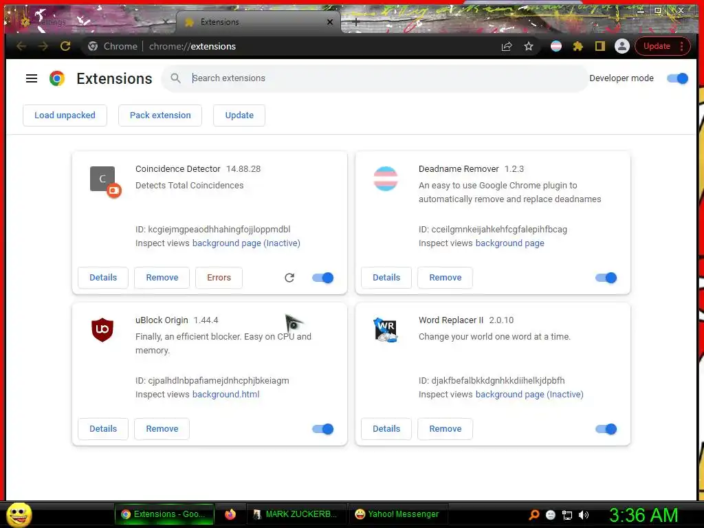Go back with the back arrow
Image resolution: width=704 pixels, height=528 pixels.
click(x=21, y=46)
